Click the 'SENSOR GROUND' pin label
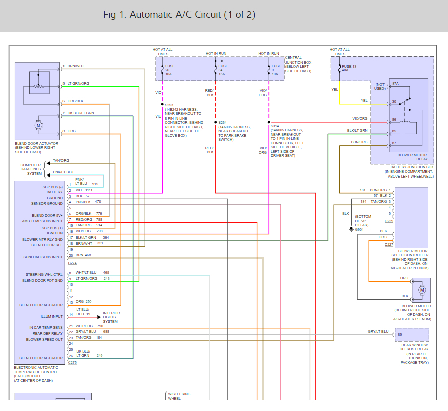Viewport: 448px width, 411px height. (47, 203)
